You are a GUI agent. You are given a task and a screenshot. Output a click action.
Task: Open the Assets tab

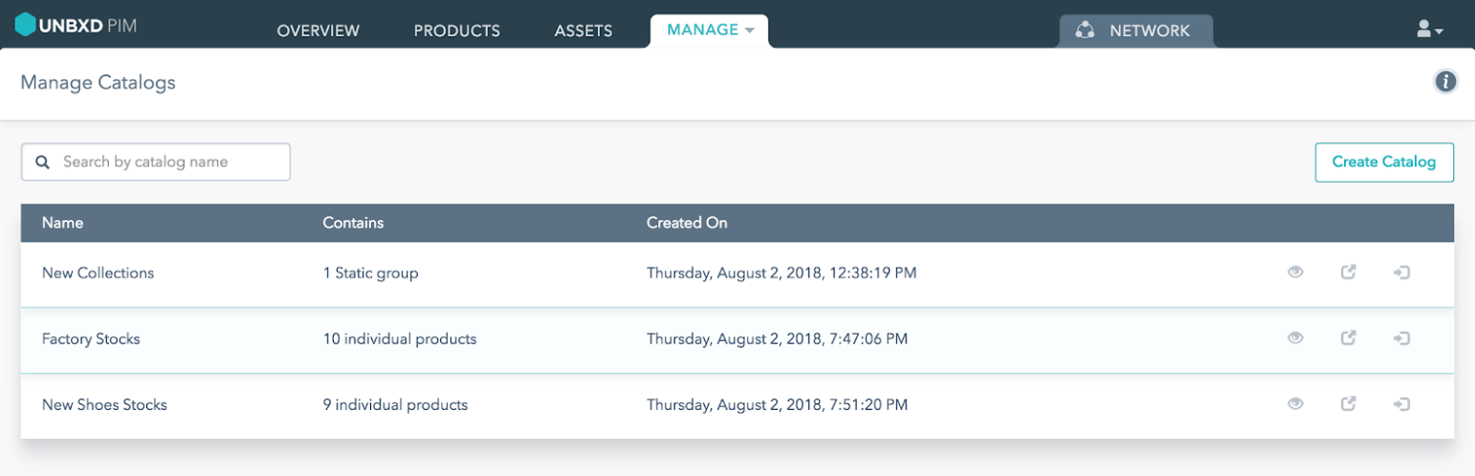coord(583,31)
